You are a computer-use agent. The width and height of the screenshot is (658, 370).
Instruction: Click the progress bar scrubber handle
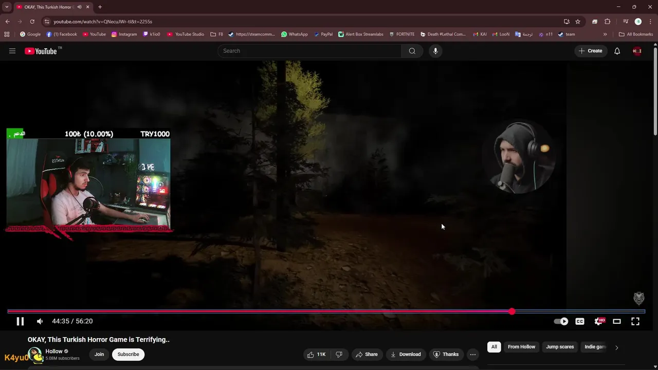click(x=512, y=311)
